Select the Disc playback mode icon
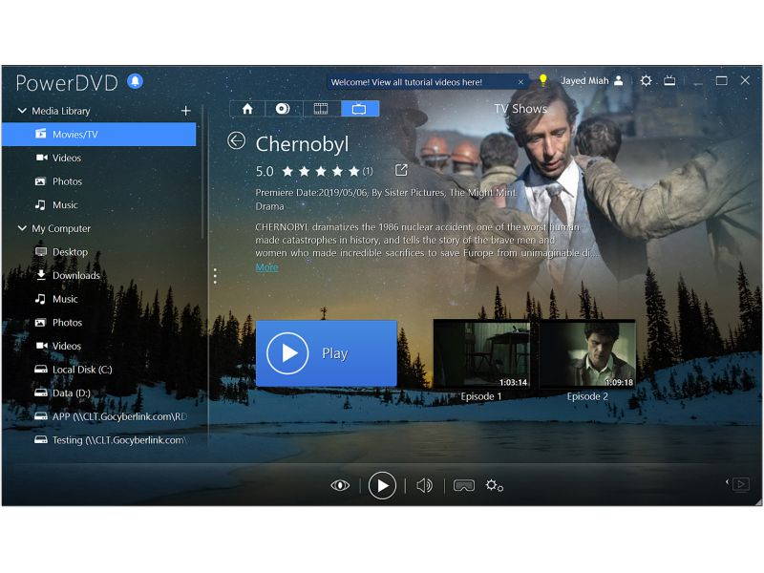The width and height of the screenshot is (764, 573). (x=283, y=109)
